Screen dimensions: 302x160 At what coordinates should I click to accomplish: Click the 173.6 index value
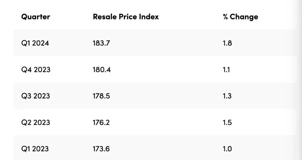tap(101, 149)
